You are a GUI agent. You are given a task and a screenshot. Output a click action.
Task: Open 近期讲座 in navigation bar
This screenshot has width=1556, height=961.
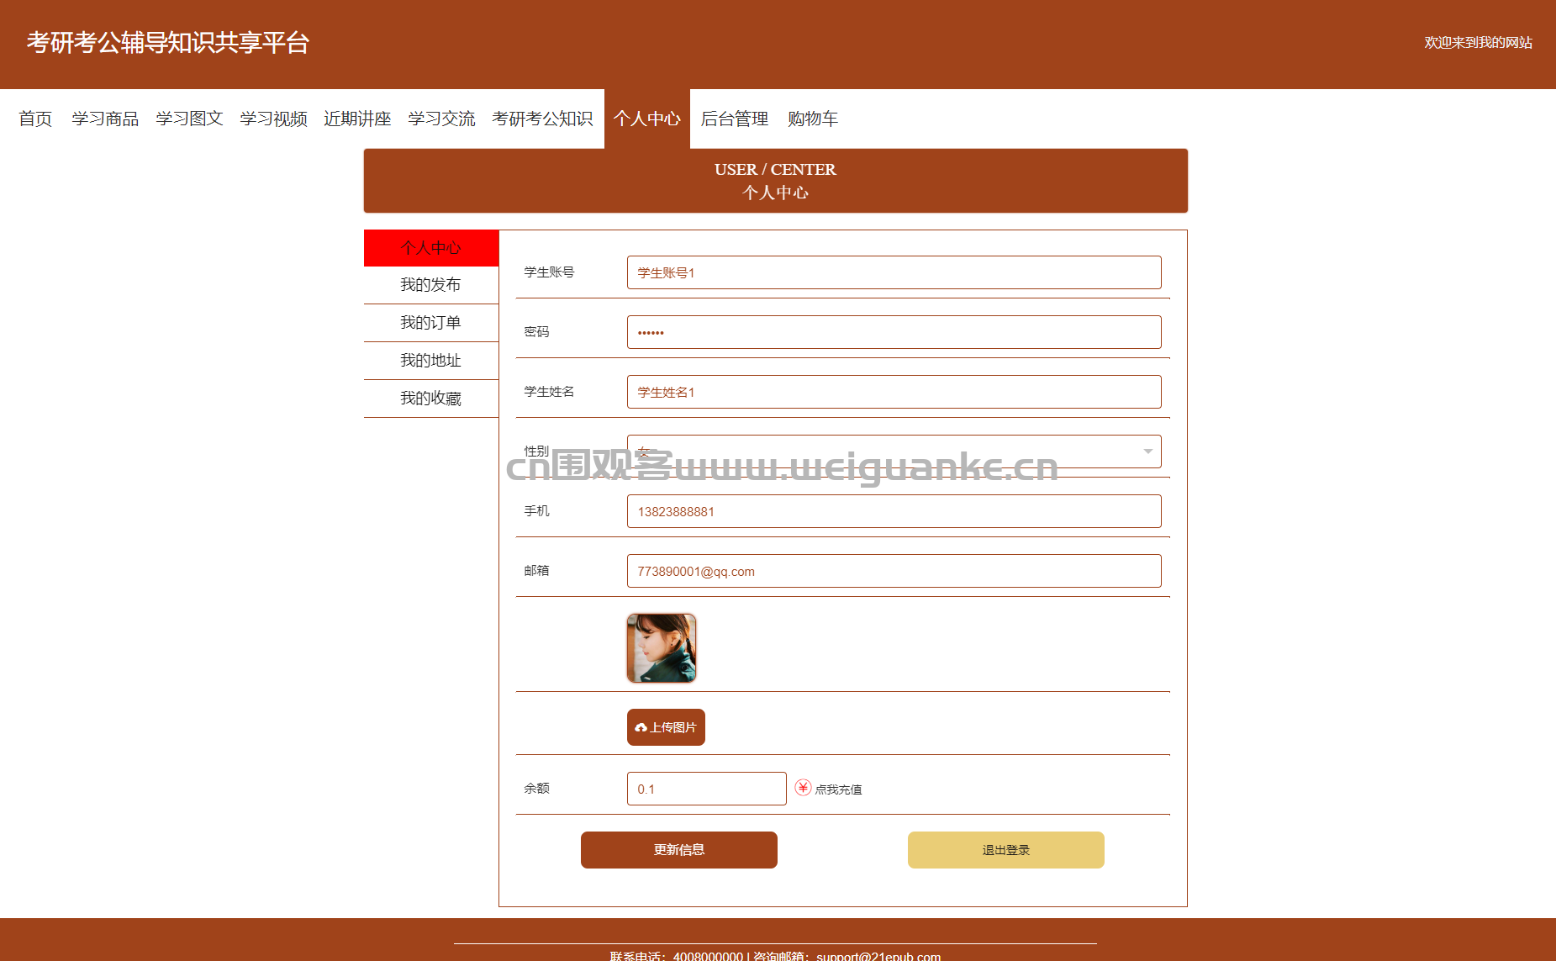357,119
